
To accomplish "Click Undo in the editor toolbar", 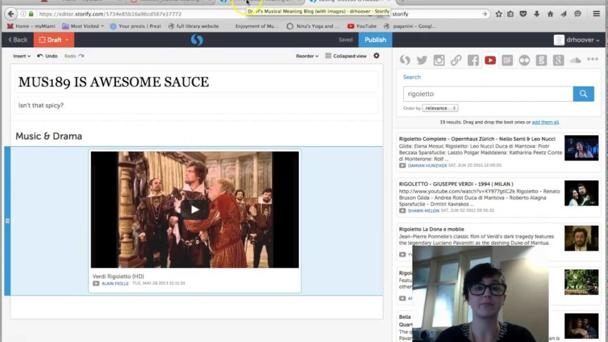I will point(47,56).
